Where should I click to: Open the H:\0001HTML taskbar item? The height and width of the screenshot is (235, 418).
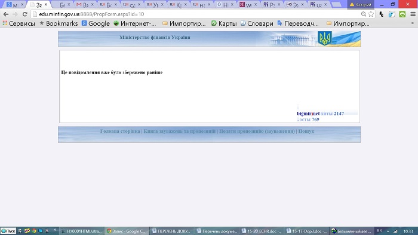pos(81,231)
